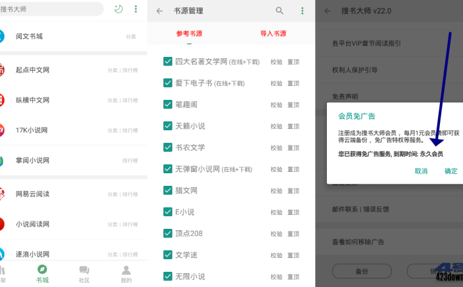The width and height of the screenshot is (463, 287).
Task: Click the 搜书大师 search field
Action: coord(50,9)
